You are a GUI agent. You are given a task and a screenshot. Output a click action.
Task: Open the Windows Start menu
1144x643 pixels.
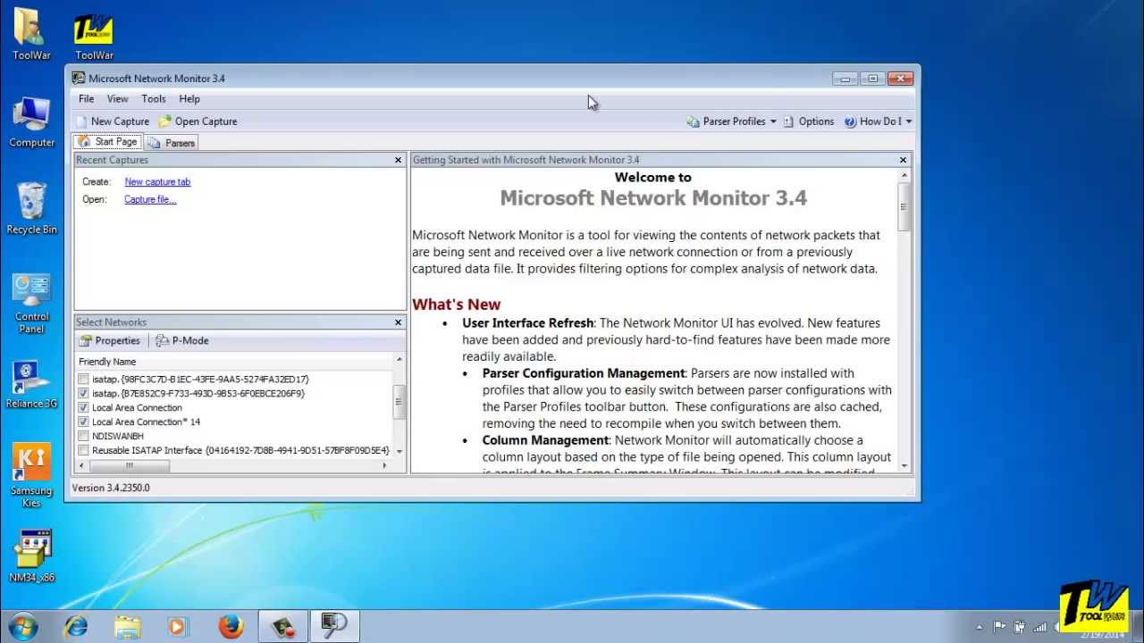pos(21,626)
